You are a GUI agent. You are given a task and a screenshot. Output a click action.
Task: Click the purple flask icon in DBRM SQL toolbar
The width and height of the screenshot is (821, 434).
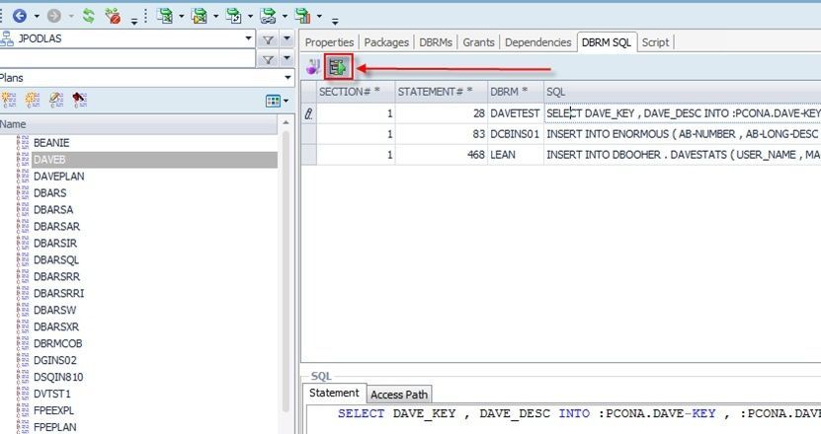[313, 67]
